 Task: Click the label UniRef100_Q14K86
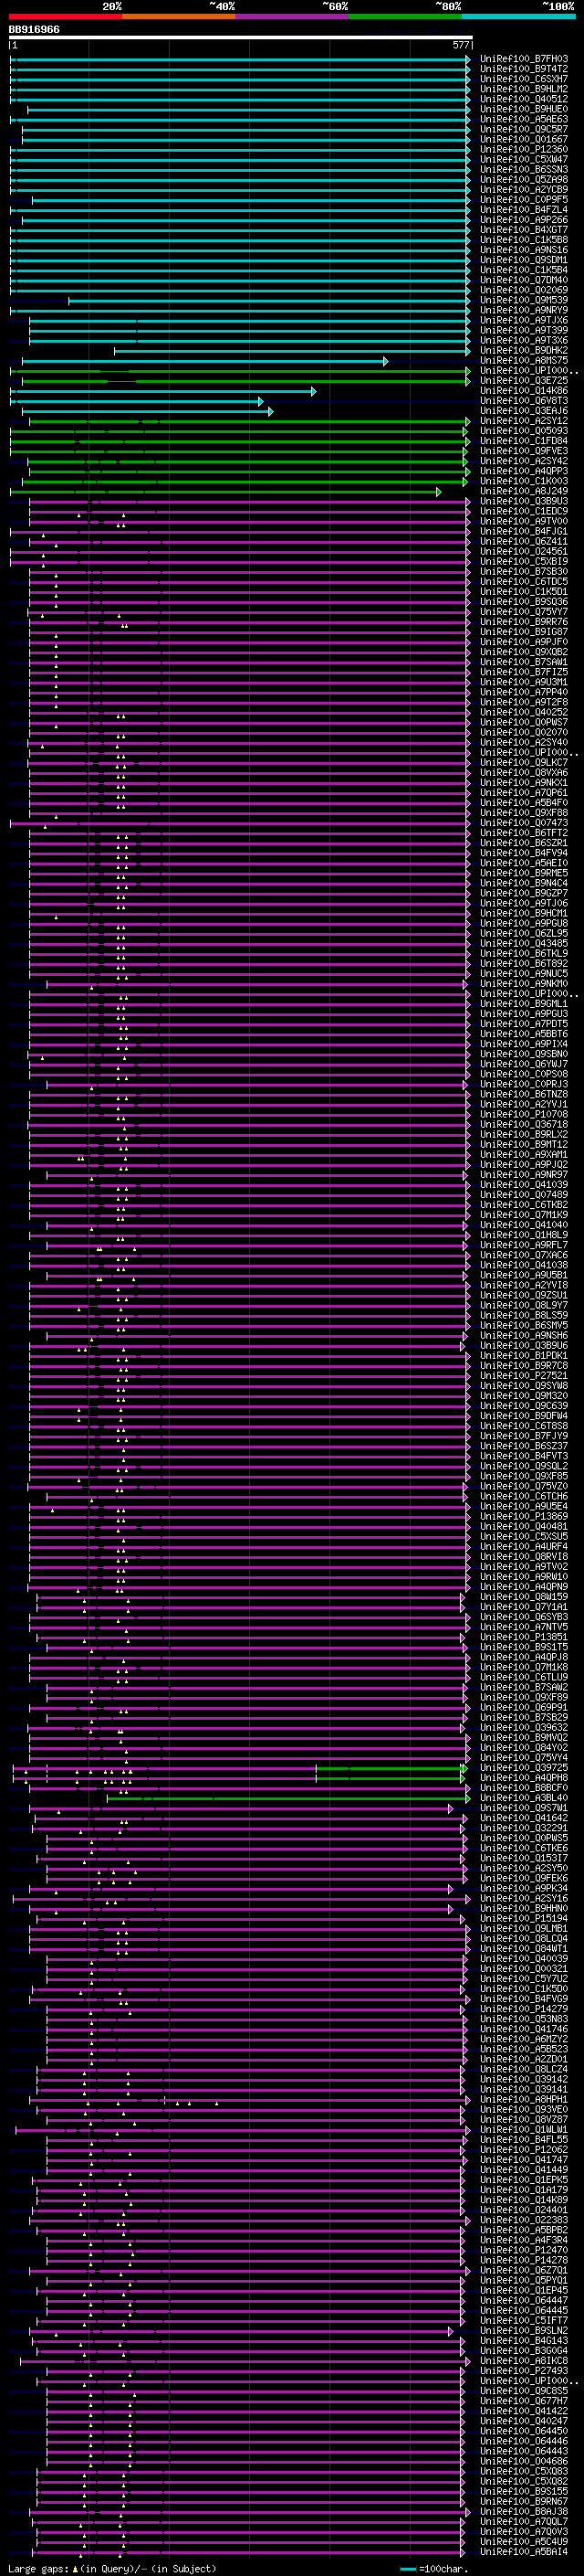(524, 391)
